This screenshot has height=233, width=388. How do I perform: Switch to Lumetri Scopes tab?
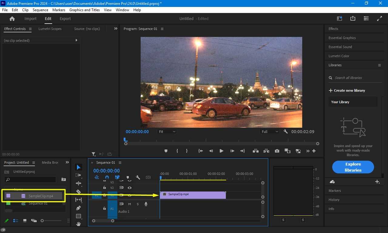point(50,29)
